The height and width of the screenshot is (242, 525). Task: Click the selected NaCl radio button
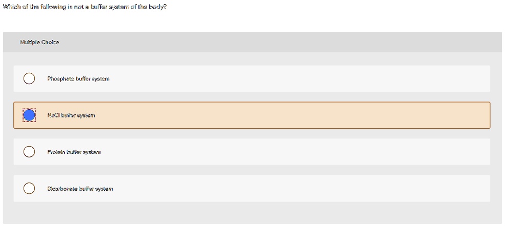pyautogui.click(x=29, y=115)
